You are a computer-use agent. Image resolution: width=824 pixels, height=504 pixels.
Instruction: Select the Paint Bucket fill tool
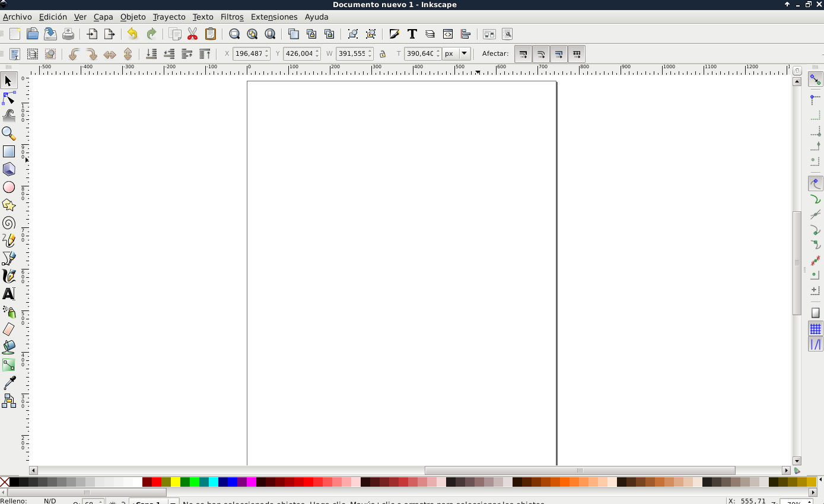(8, 347)
